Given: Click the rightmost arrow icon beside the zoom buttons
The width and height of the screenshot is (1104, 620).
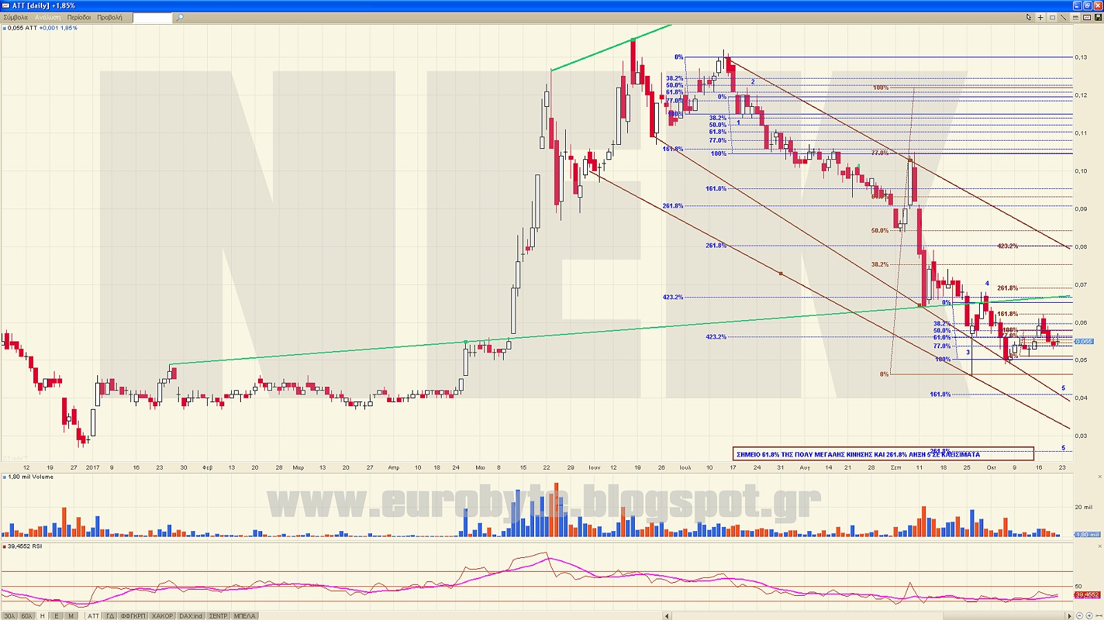Looking at the screenshot, I should (x=1099, y=615).
